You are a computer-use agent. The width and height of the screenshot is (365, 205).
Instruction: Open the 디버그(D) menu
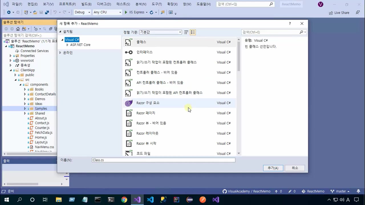104,4
